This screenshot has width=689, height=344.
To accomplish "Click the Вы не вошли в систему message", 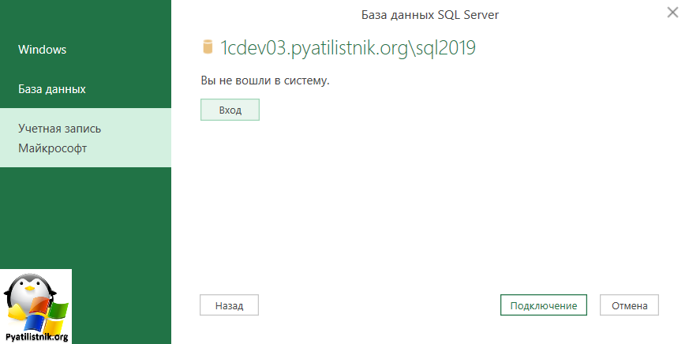I will click(265, 80).
